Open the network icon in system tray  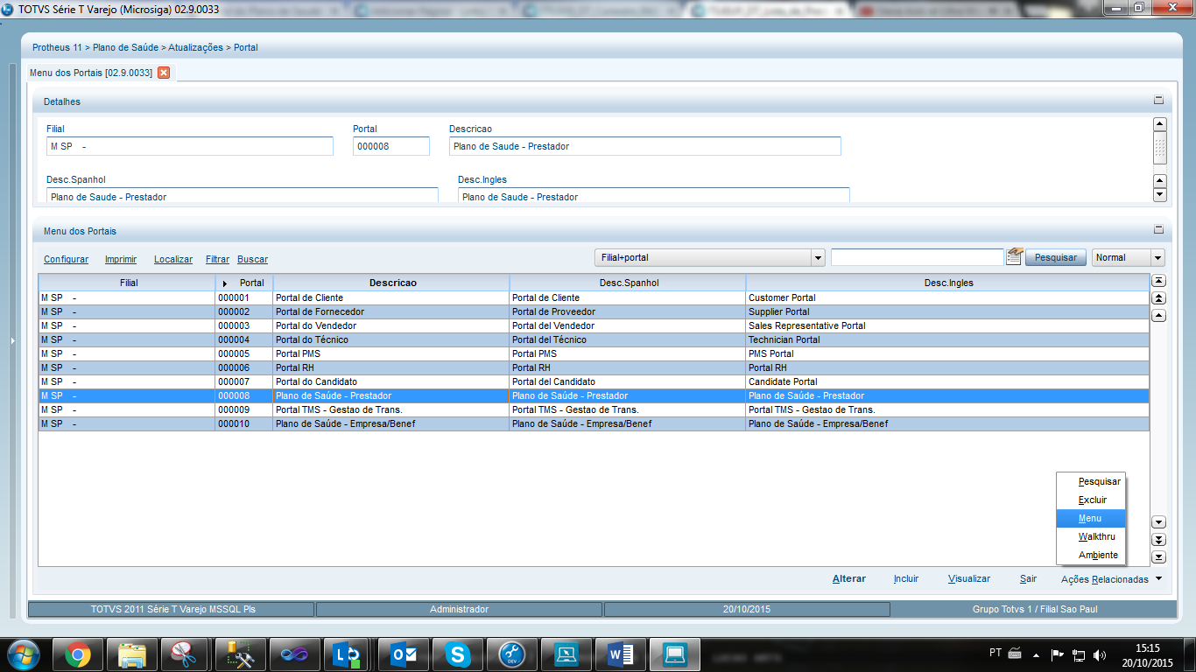[1079, 654]
